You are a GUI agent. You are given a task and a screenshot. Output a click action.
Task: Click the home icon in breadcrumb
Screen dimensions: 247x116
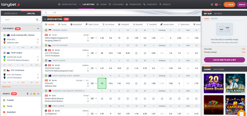(x=46, y=12)
